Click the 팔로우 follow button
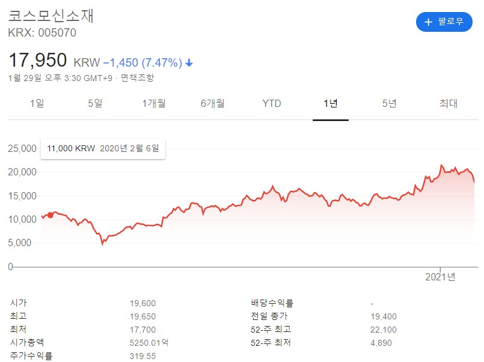484x362 pixels. pyautogui.click(x=444, y=22)
